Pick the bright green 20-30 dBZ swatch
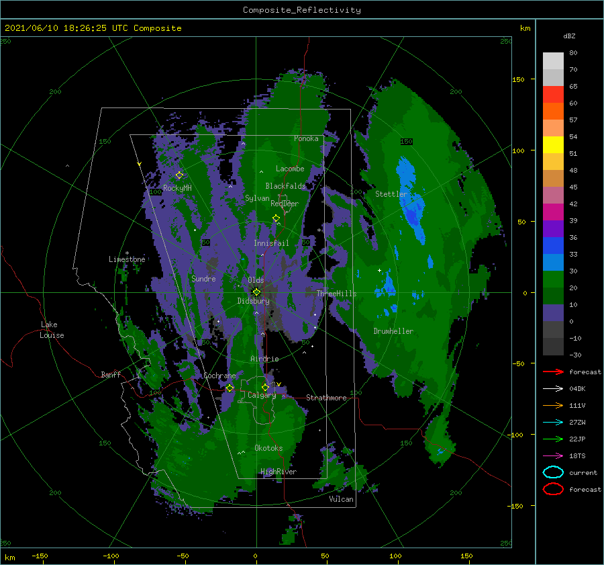 point(553,279)
